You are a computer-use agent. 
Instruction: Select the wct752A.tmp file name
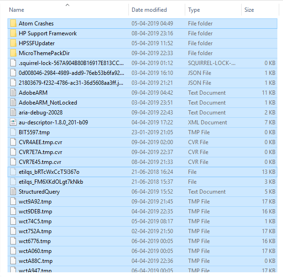pyautogui.click(x=35, y=231)
